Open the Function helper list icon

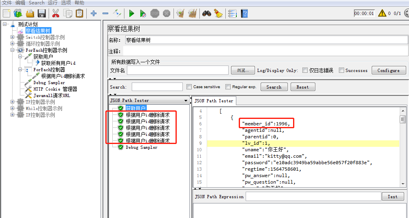232,13
